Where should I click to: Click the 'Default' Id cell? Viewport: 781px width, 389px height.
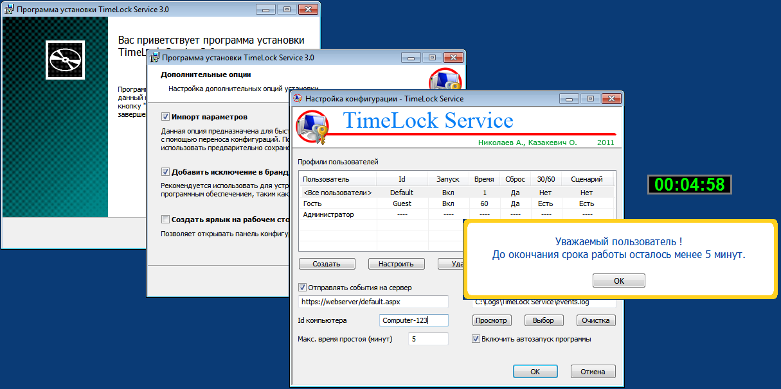402,193
